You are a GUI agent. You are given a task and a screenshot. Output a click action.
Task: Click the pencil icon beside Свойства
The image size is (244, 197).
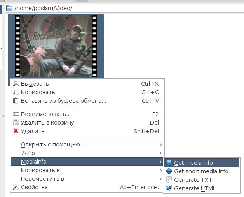[x=16, y=187]
